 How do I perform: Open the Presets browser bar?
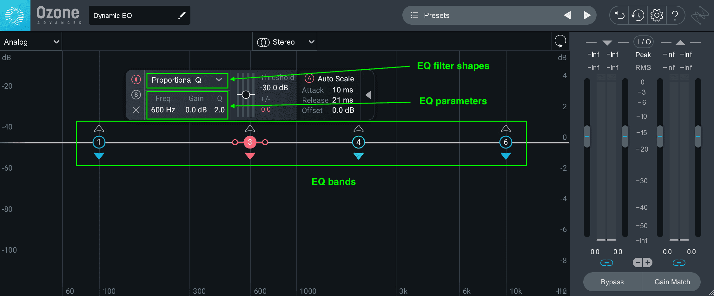[499, 15]
